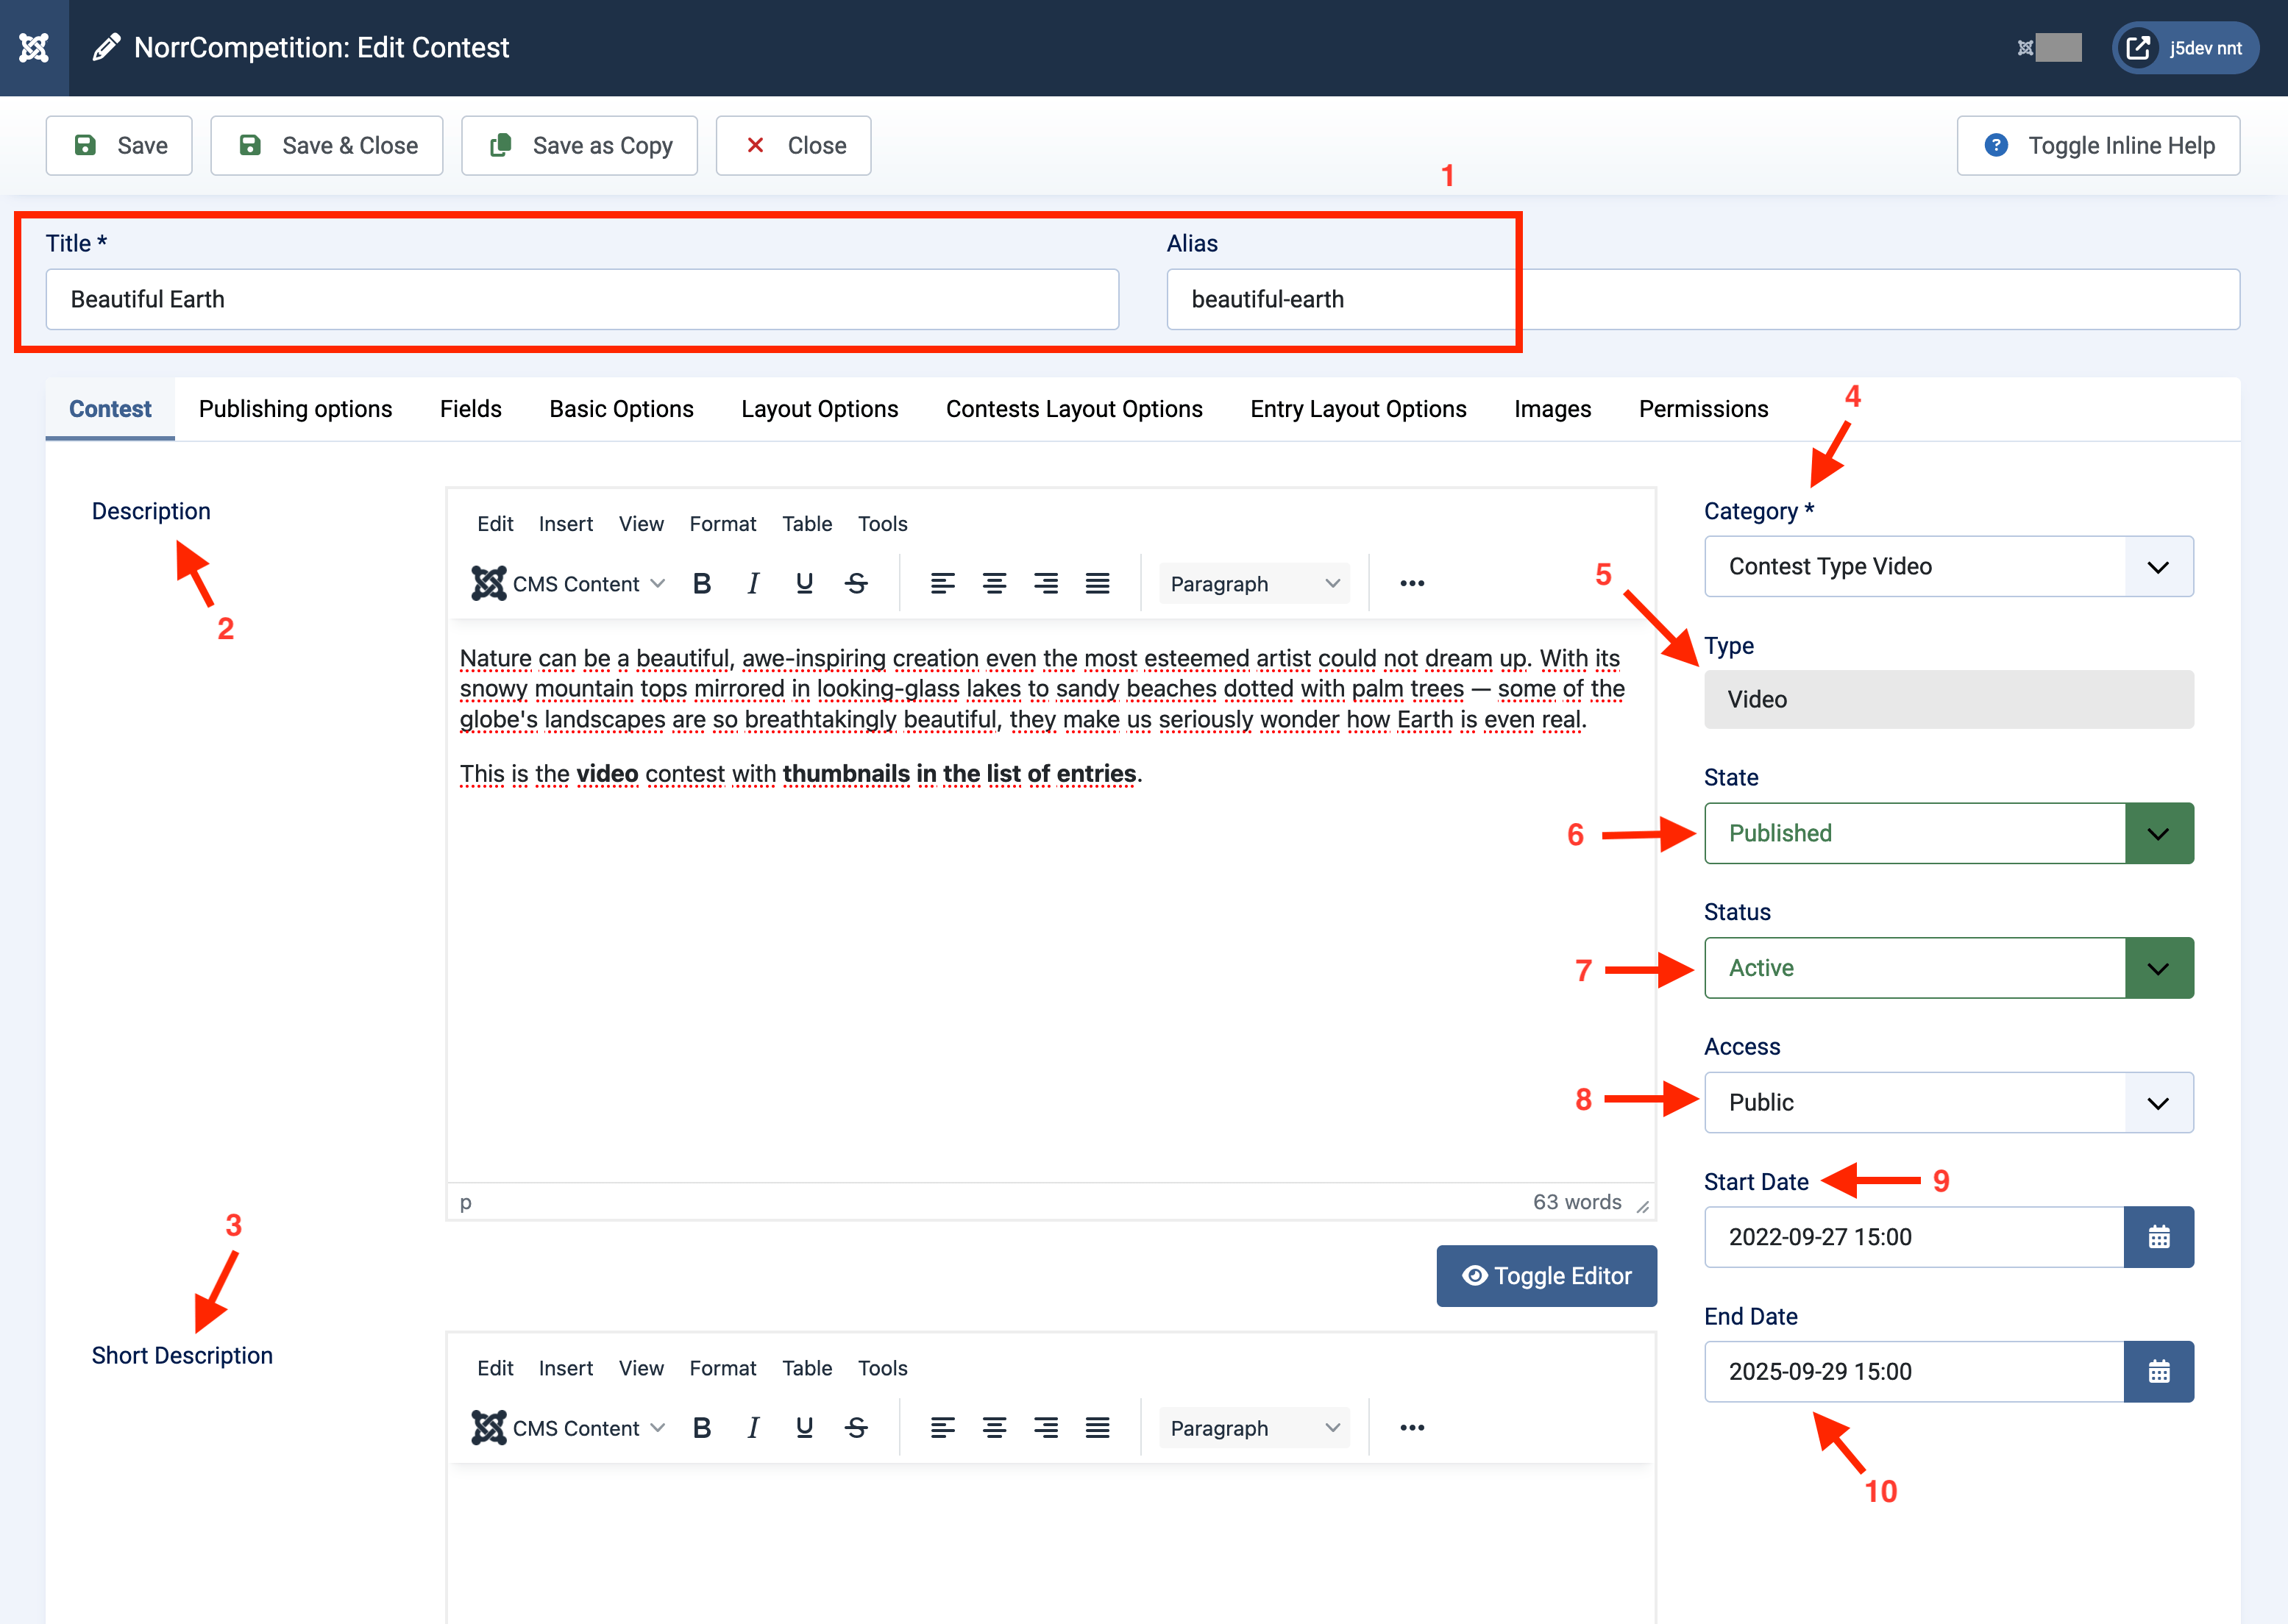Viewport: 2288px width, 1624px height.
Task: Align text left in Description editor
Action: (x=942, y=584)
